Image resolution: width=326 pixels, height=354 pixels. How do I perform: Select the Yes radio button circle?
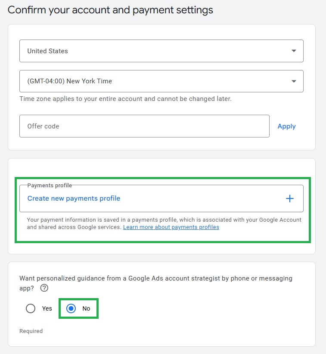point(31,308)
